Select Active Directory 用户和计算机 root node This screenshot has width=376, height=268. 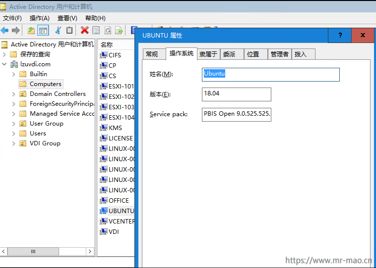point(52,45)
